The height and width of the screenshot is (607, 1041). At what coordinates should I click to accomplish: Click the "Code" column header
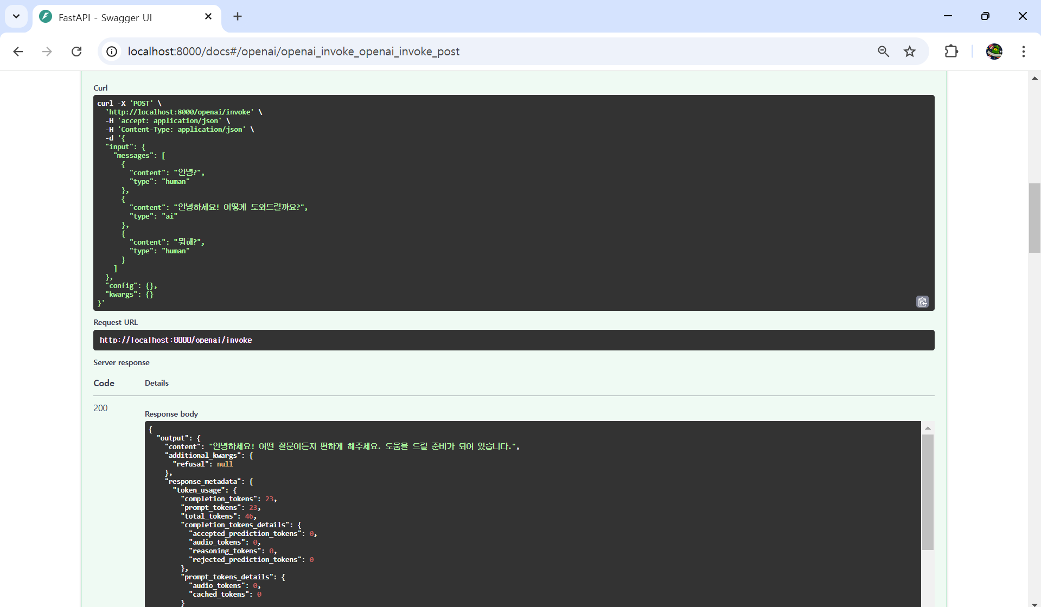(x=104, y=383)
